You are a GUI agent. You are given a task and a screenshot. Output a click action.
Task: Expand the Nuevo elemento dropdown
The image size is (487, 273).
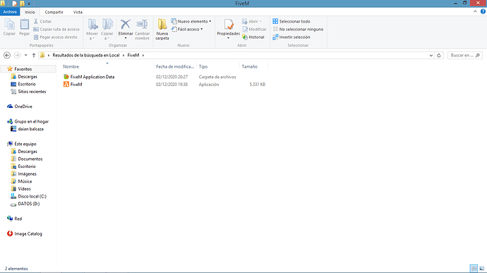click(210, 21)
